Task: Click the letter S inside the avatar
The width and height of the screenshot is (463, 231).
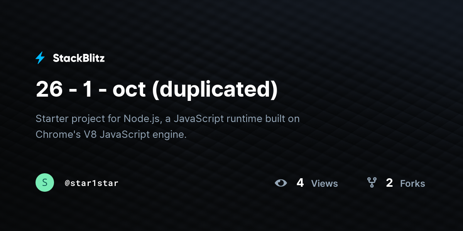Action: coord(45,182)
